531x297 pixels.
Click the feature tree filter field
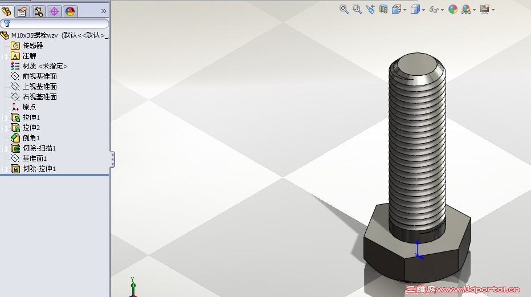point(55,23)
